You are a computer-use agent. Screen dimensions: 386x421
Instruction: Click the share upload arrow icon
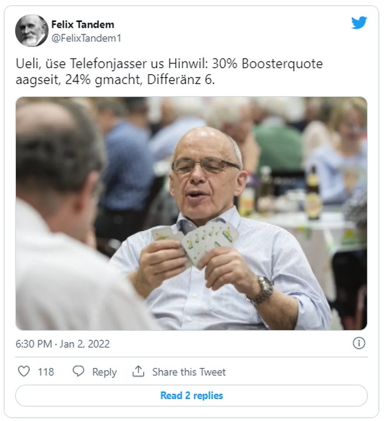tap(138, 371)
